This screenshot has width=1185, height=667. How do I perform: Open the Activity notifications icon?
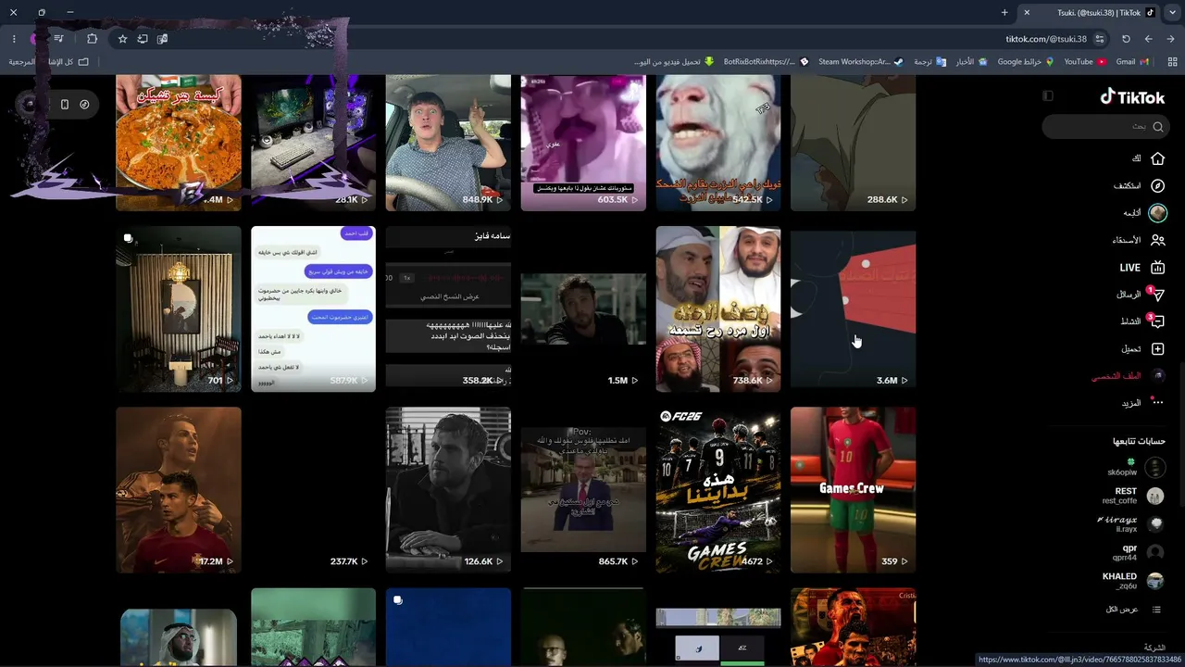point(1157,321)
